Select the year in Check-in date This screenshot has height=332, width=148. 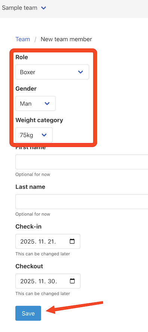28,241
